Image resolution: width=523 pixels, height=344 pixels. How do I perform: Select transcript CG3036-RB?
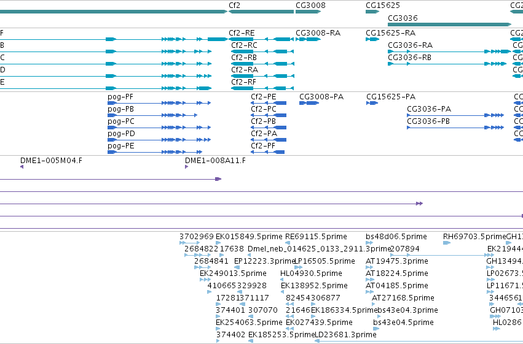click(x=447, y=64)
